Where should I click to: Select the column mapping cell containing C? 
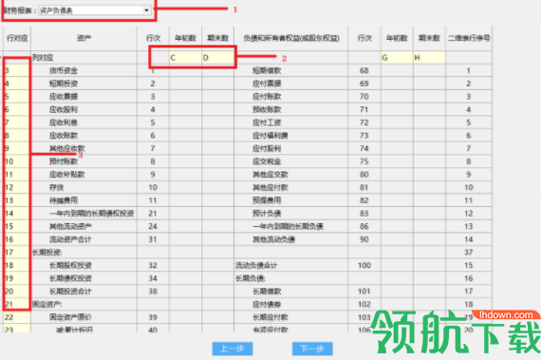click(185, 58)
